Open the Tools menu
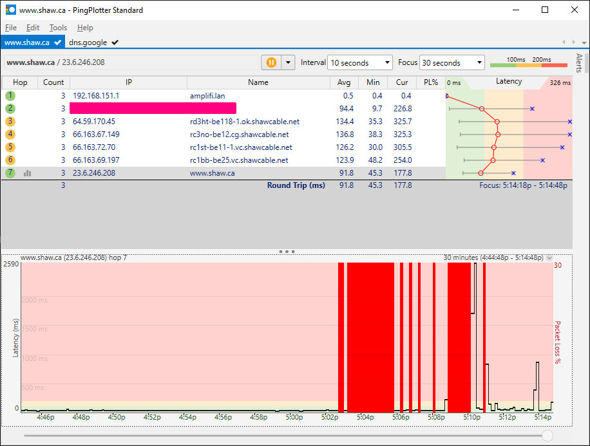 point(58,28)
